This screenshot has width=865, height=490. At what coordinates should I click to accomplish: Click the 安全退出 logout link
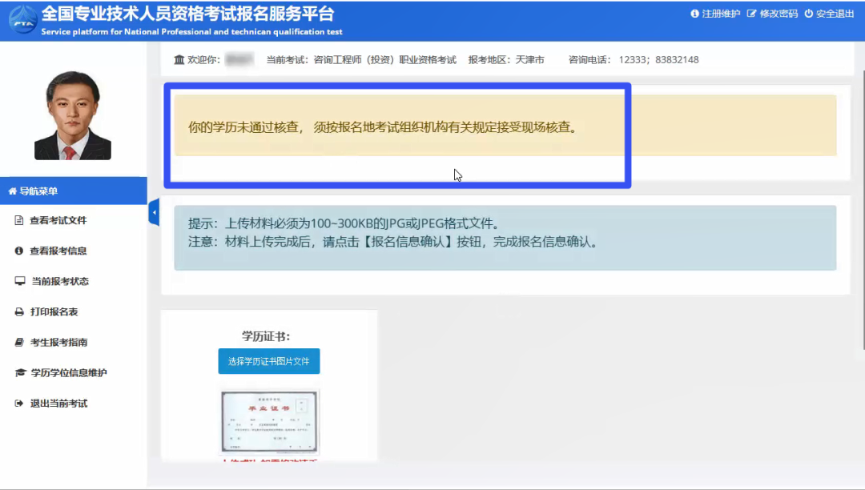point(835,14)
